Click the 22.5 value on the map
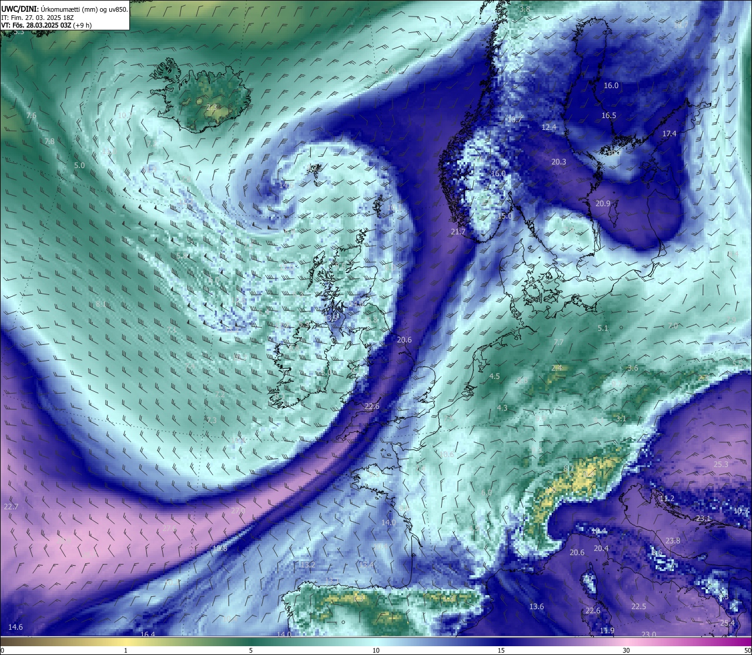This screenshot has height=655, width=752. coord(639,606)
